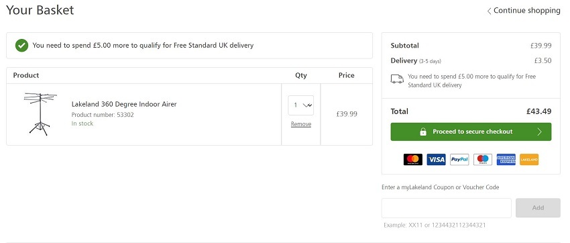The image size is (570, 243).
Task: Click the Your Basket page heading
Action: point(40,10)
